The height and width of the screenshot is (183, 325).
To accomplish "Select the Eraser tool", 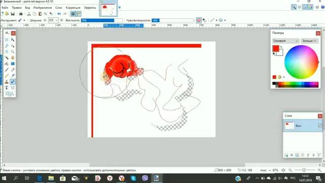I will 13,70.
